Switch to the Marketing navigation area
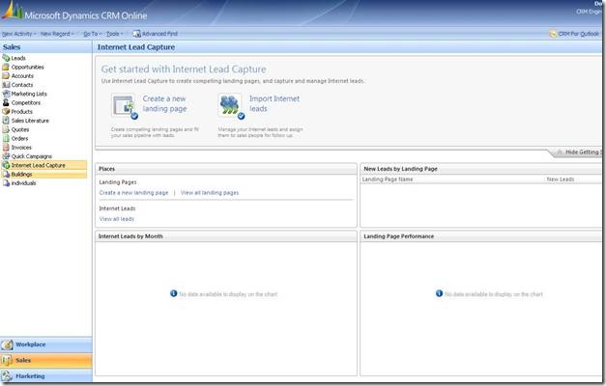Viewport: 606px width, 386px height. point(30,376)
